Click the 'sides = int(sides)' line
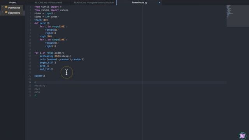Viewport: 249px width, 140px height. click(x=47, y=17)
